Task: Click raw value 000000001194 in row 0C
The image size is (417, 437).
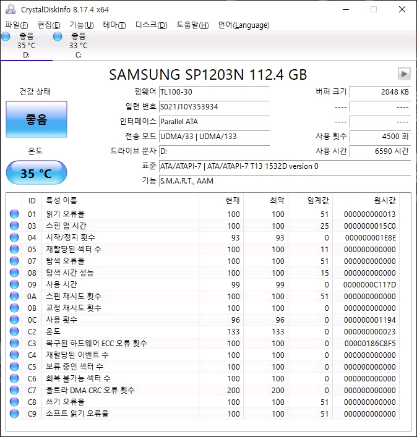Action: coord(369,320)
